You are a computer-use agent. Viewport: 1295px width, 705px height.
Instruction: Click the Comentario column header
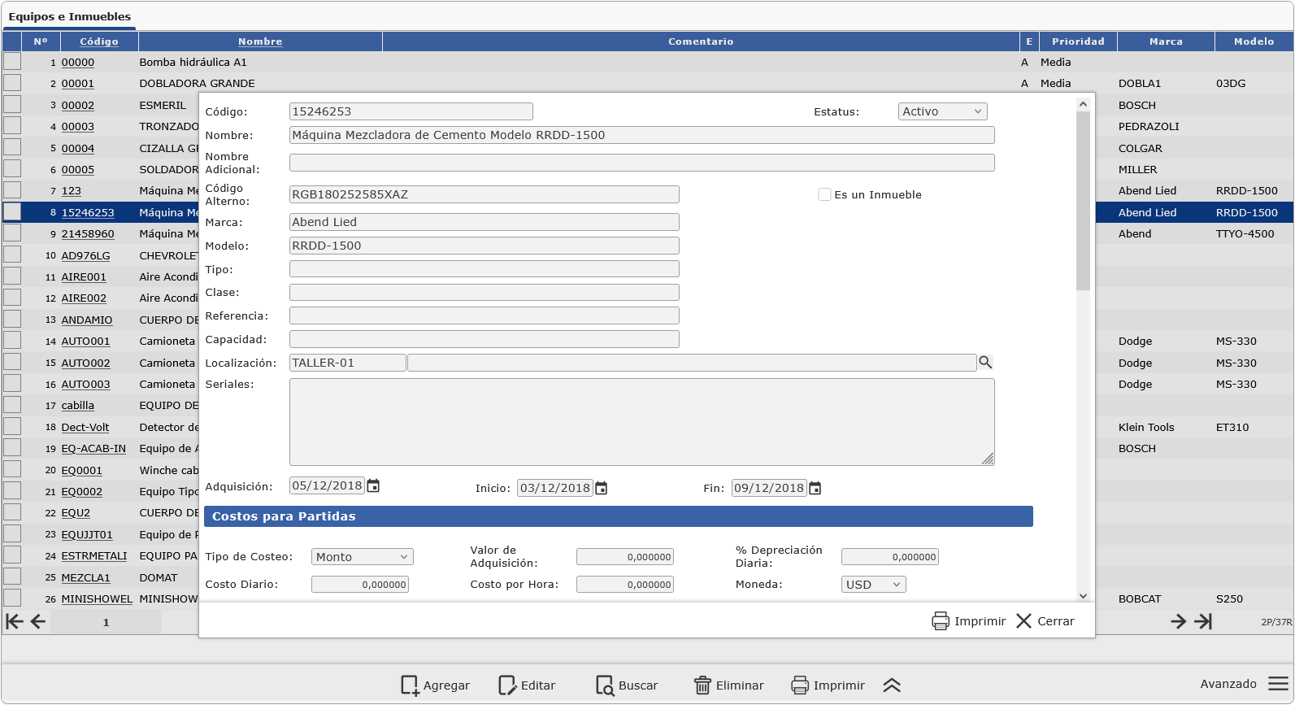[701, 41]
